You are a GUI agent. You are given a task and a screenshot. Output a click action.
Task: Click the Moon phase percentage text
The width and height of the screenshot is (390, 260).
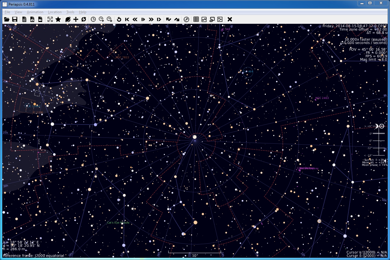pyautogui.click(x=374, y=165)
